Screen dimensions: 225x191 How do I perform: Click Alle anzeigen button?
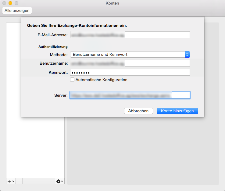(17, 10)
